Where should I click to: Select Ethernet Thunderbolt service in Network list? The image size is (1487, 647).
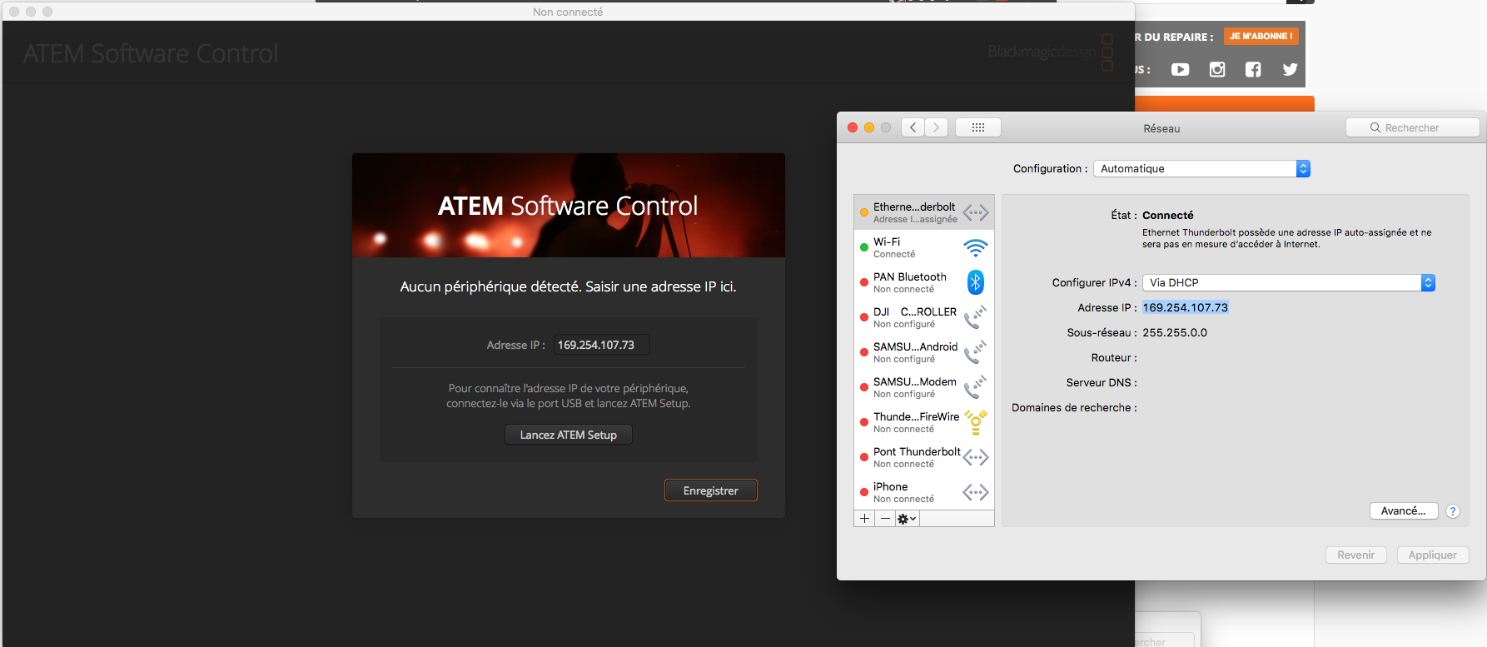click(x=924, y=212)
